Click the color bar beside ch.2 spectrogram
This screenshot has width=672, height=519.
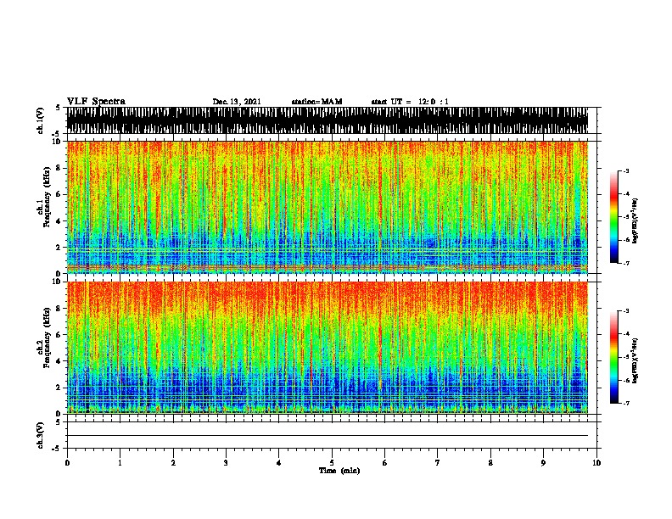click(x=613, y=357)
